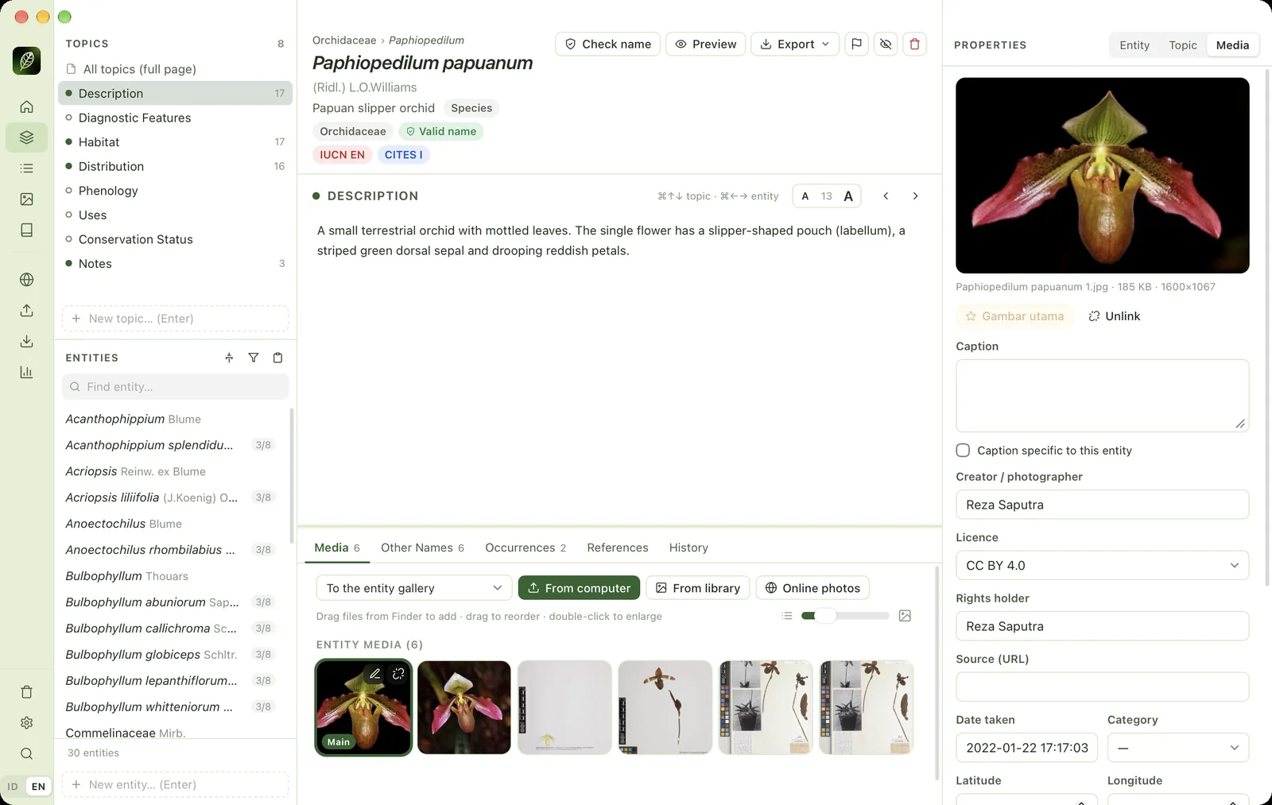Expand the Export dropdown menu

click(x=795, y=44)
